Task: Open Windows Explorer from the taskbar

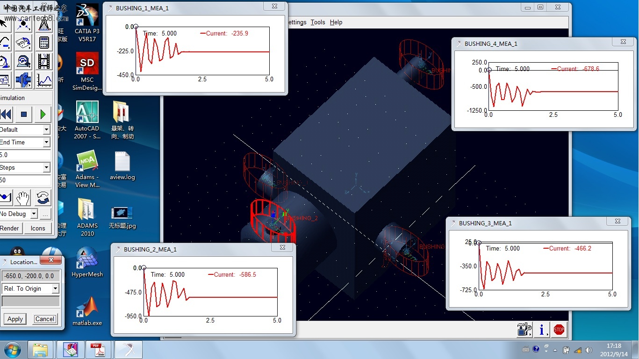Action: pos(40,350)
